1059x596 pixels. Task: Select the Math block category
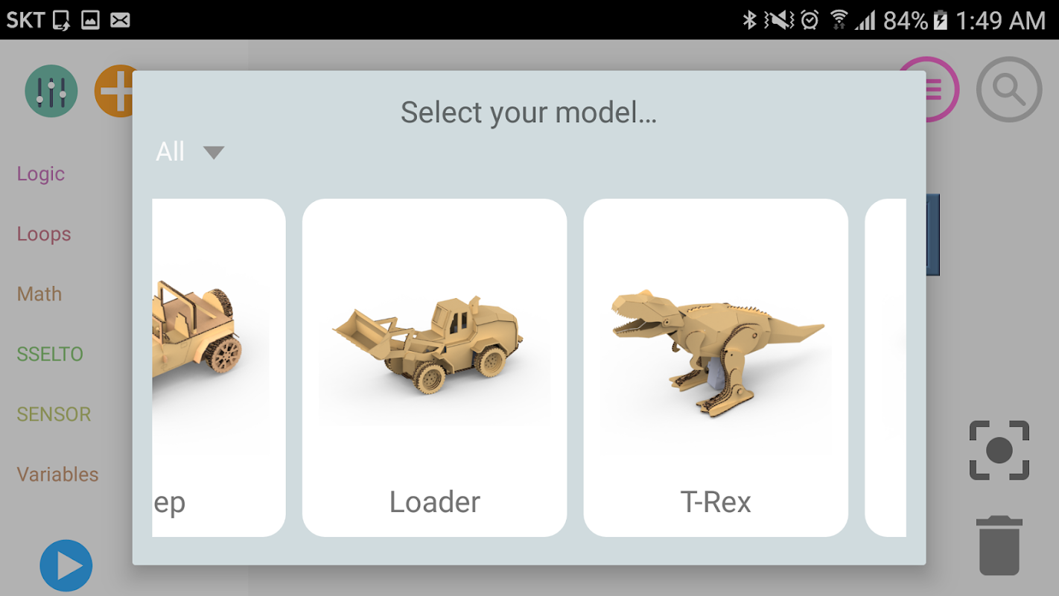[x=39, y=294]
